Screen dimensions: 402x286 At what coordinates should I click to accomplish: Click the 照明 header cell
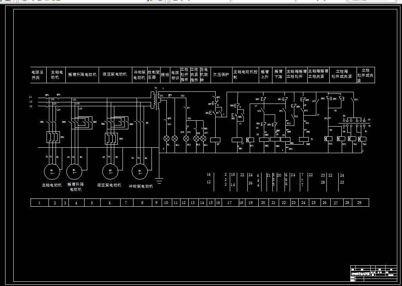click(x=165, y=75)
